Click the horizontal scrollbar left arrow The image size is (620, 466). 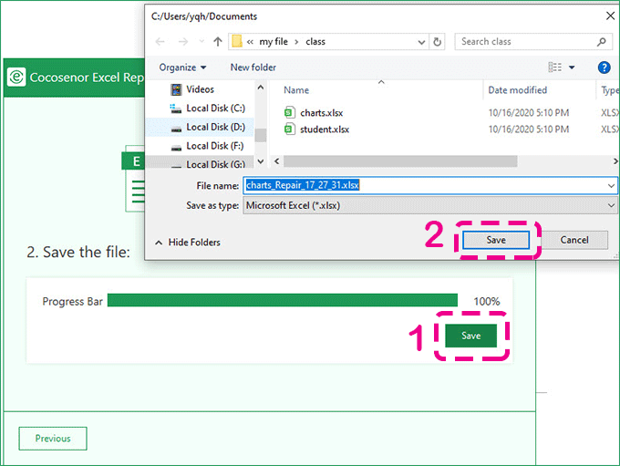click(x=277, y=161)
